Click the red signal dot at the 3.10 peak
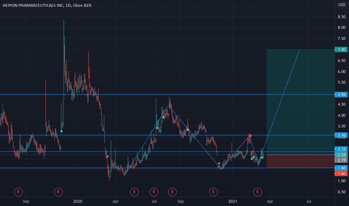Viewport: 349px width, 206px height. coord(251,136)
